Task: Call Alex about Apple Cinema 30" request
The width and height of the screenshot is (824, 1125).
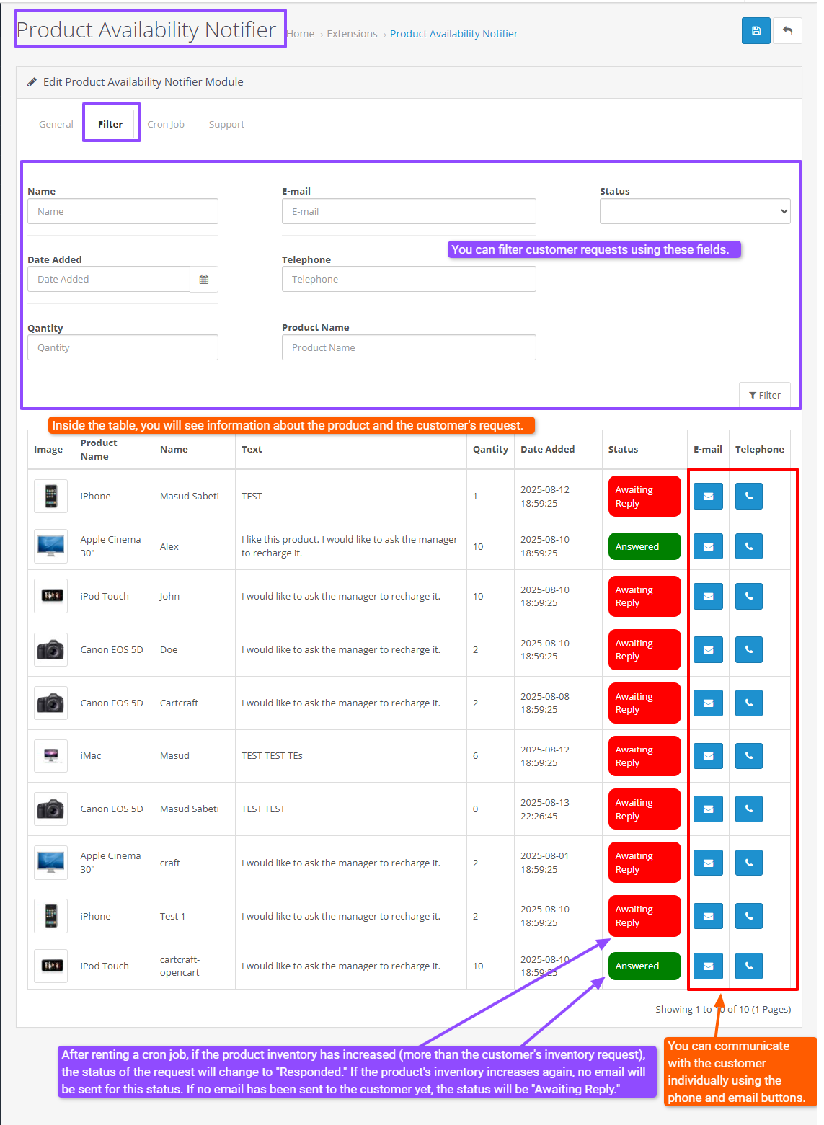Action: pyautogui.click(x=748, y=547)
